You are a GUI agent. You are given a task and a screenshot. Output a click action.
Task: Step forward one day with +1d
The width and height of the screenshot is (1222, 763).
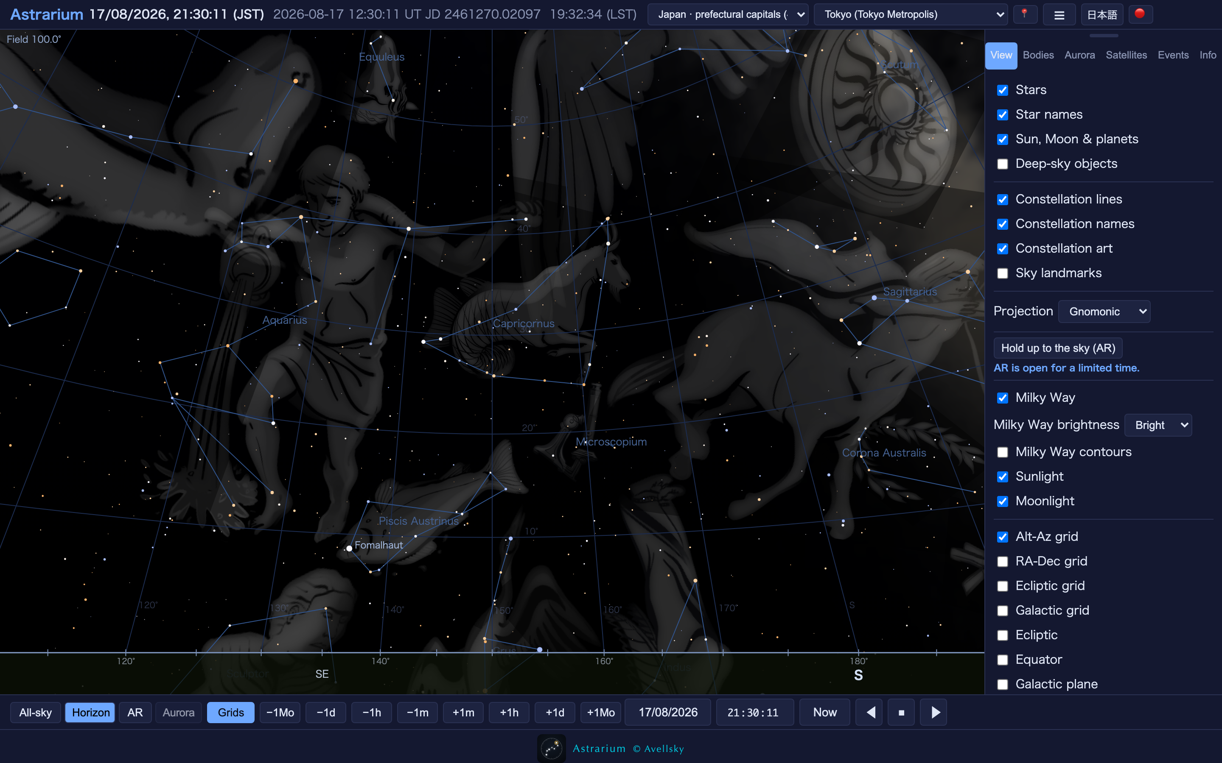point(555,712)
